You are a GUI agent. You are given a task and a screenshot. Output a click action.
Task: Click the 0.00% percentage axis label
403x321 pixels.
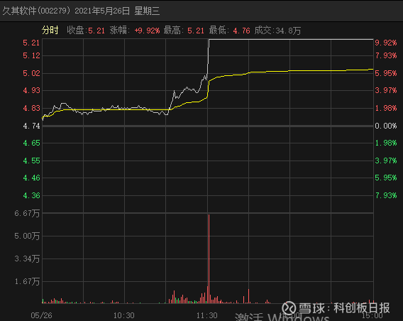pyautogui.click(x=386, y=126)
